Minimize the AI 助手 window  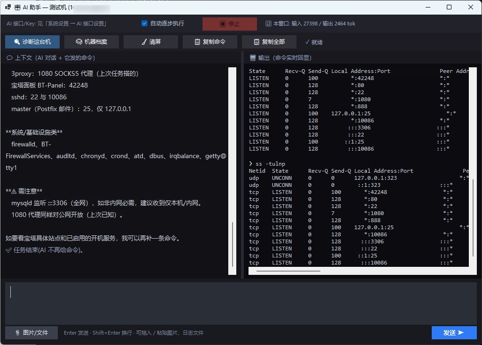point(428,7)
